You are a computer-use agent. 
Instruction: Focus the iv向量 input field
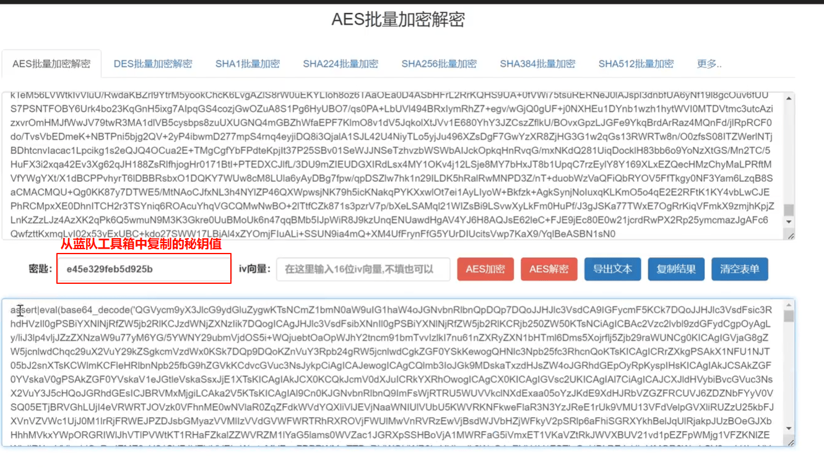pos(363,269)
